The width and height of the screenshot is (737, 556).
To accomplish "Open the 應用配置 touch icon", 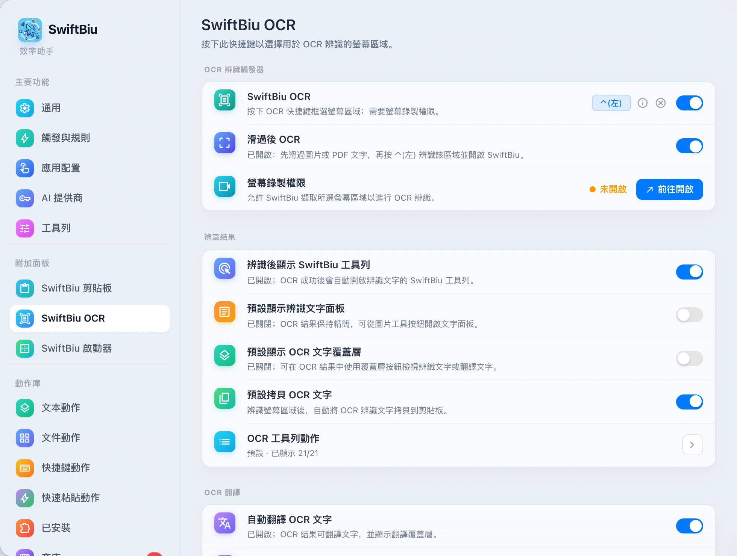I will 25,168.
